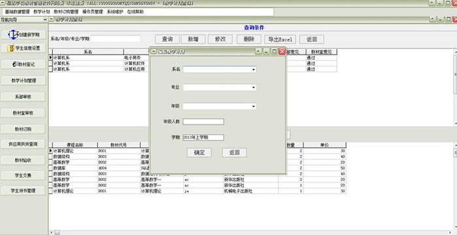Click the 新增 button
The image size is (457, 235).
[x=193, y=39]
